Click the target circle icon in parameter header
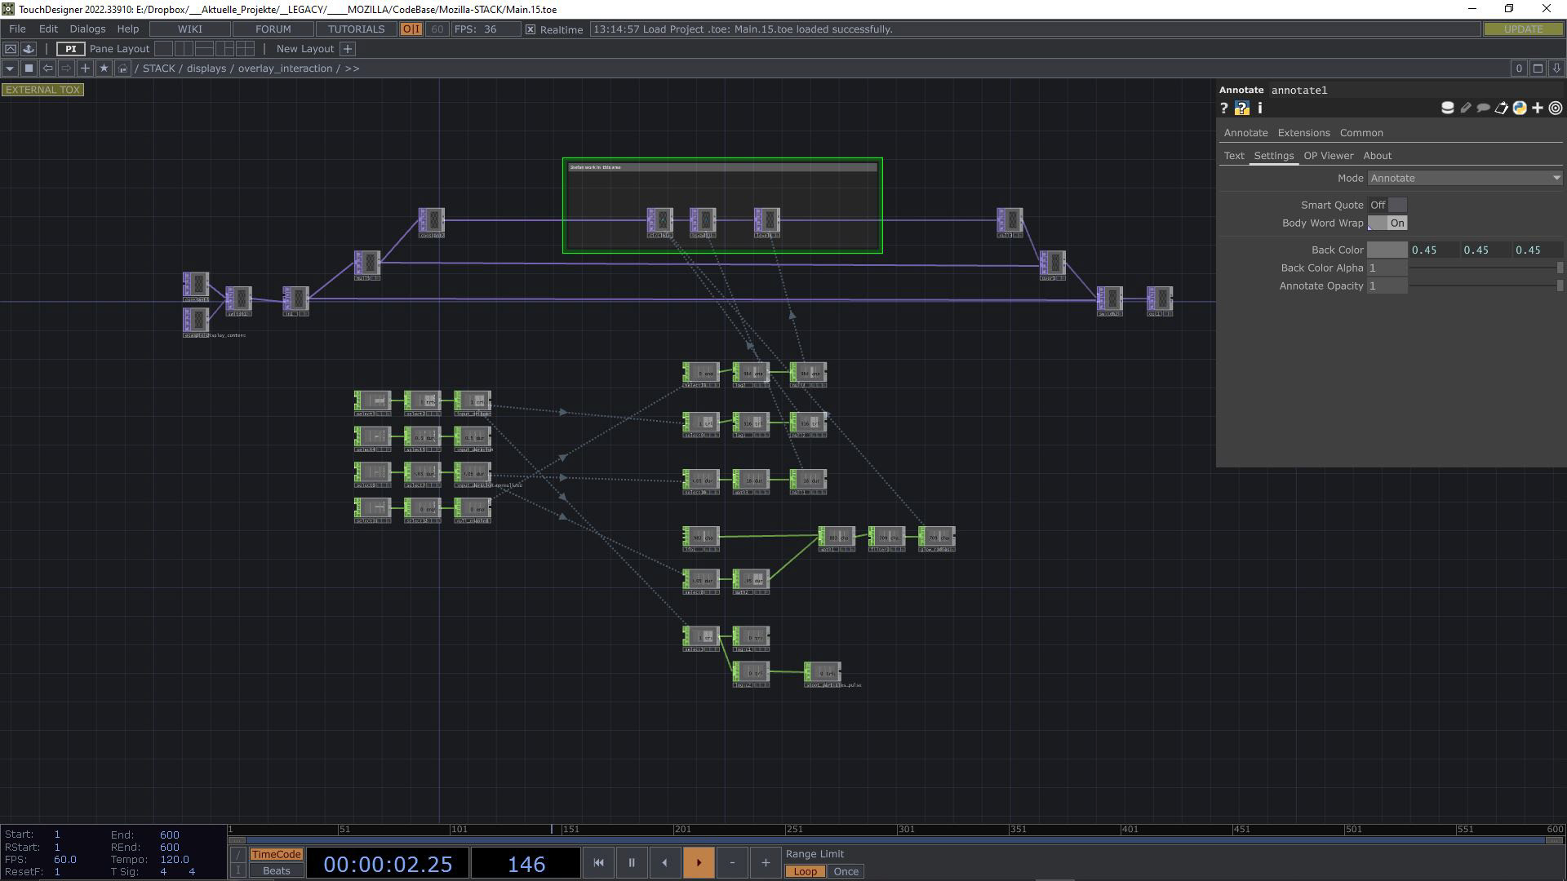 (x=1556, y=108)
